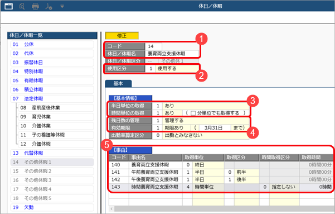This screenshot has width=335, height=214.
Task: Click 前半 取得区分 cell of row 141
Action: point(246,172)
